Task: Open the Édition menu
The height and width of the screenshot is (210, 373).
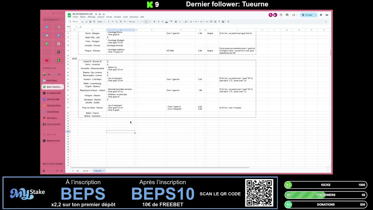Action: [x=83, y=17]
